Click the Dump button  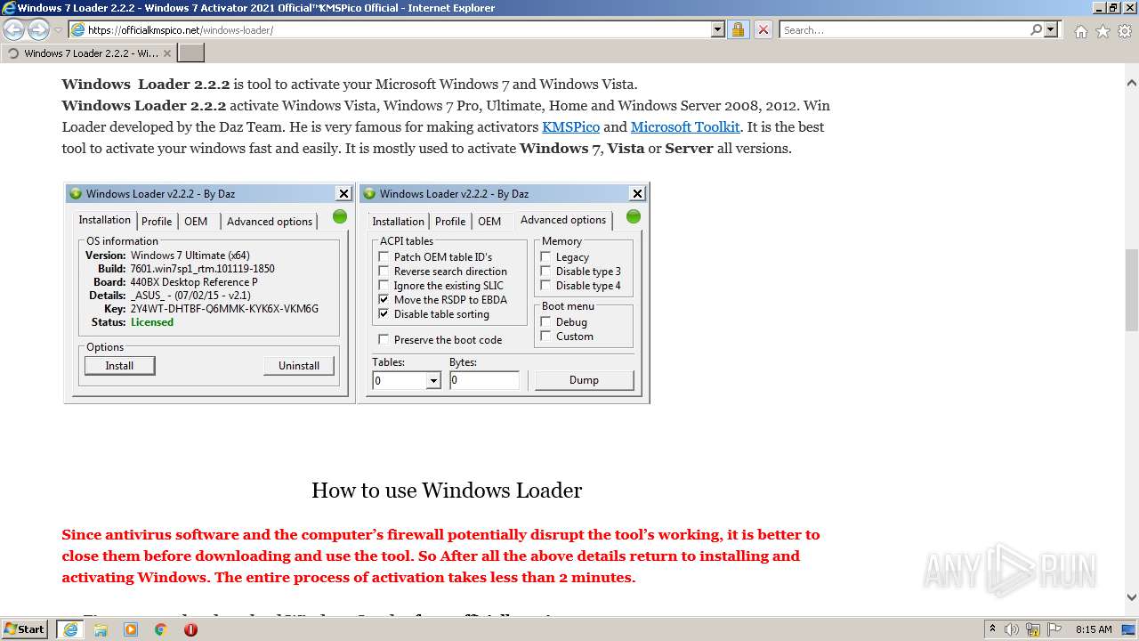tap(584, 380)
